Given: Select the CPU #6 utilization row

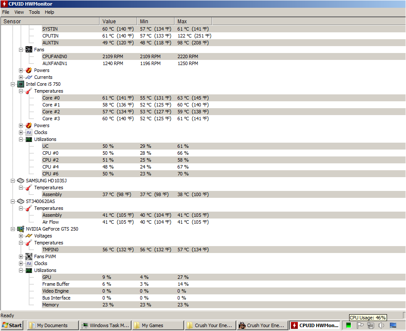Looking at the screenshot, I should point(224,174).
